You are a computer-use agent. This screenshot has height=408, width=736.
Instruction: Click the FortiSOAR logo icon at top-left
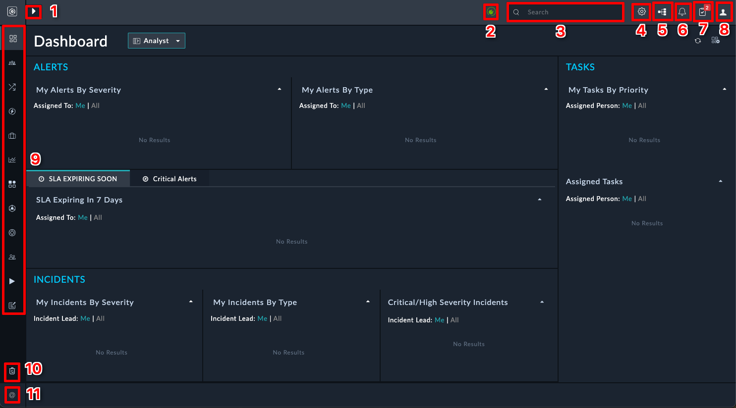click(x=12, y=11)
